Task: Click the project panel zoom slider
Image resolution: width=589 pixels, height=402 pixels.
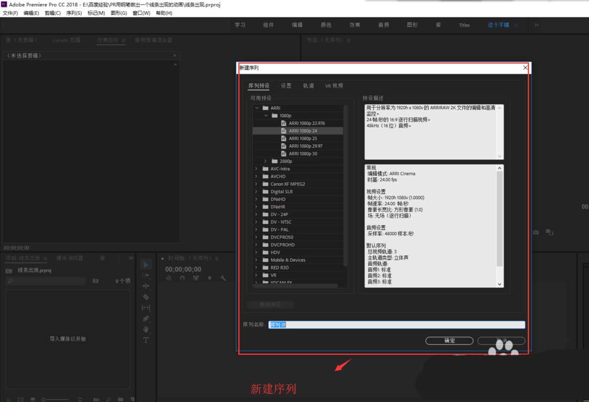Action: 55,400
